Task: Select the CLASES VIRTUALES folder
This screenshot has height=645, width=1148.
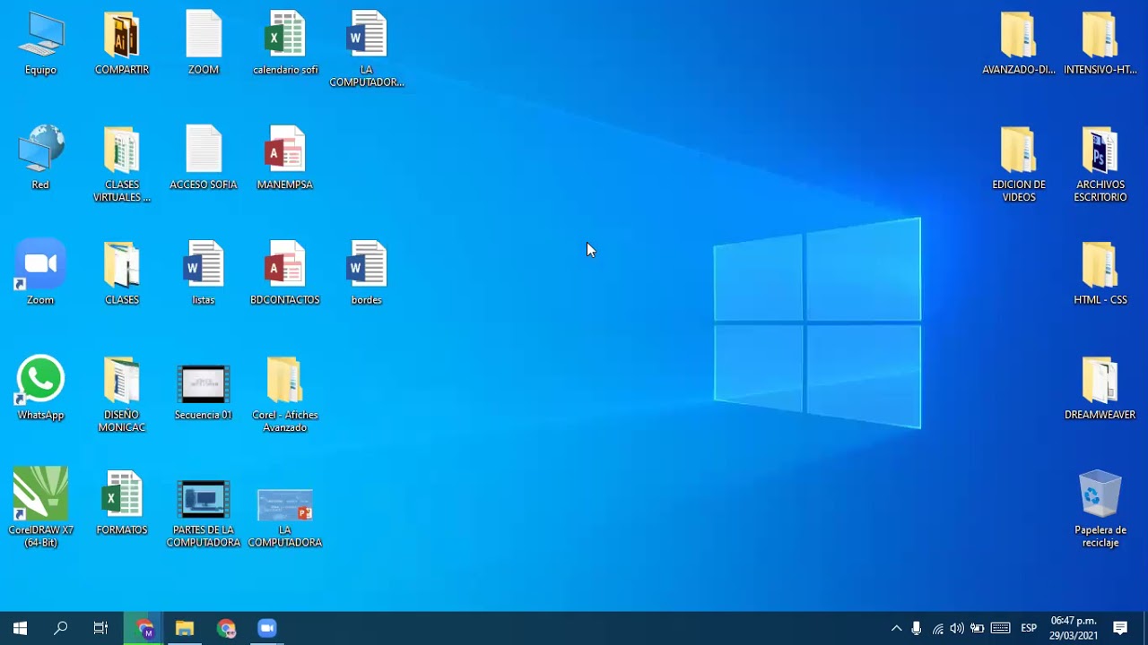Action: (x=122, y=164)
